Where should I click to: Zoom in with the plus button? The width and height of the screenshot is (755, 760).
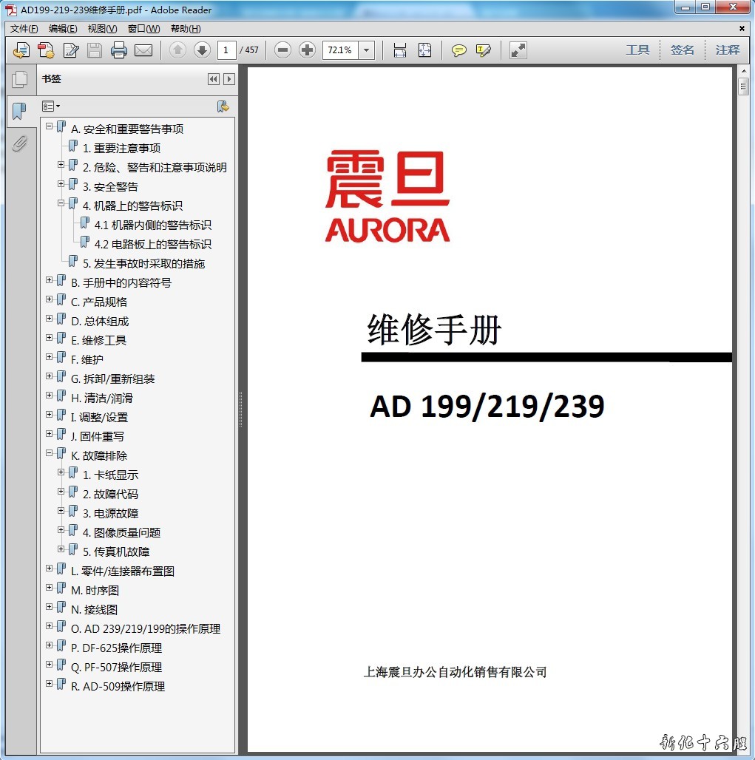(307, 50)
